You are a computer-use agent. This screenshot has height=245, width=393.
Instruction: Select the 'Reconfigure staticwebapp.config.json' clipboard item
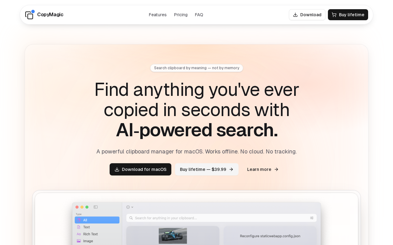tap(270, 236)
